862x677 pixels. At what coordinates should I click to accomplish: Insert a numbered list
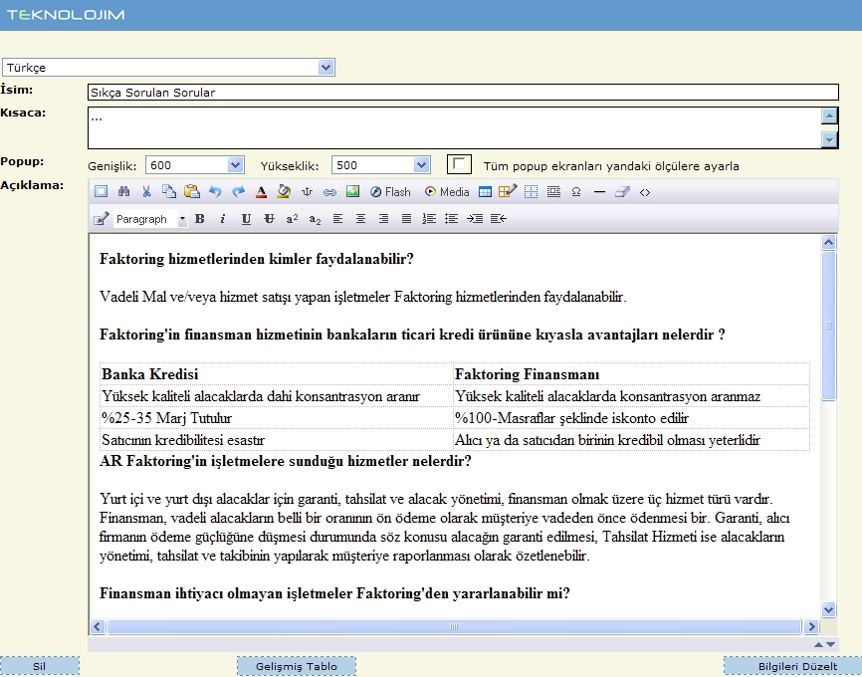pyautogui.click(x=429, y=219)
